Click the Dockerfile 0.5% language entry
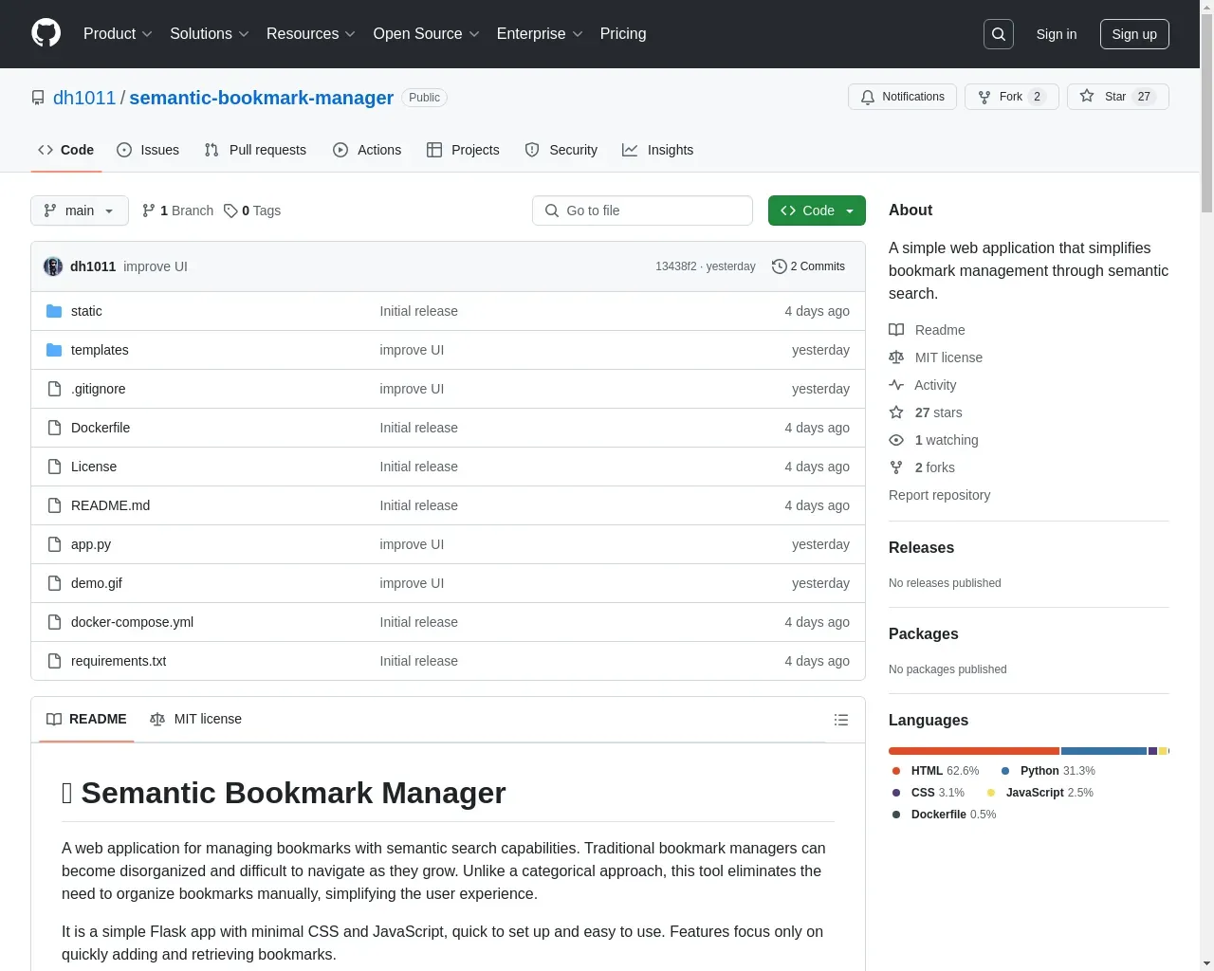The width and height of the screenshot is (1214, 971). coord(944,815)
